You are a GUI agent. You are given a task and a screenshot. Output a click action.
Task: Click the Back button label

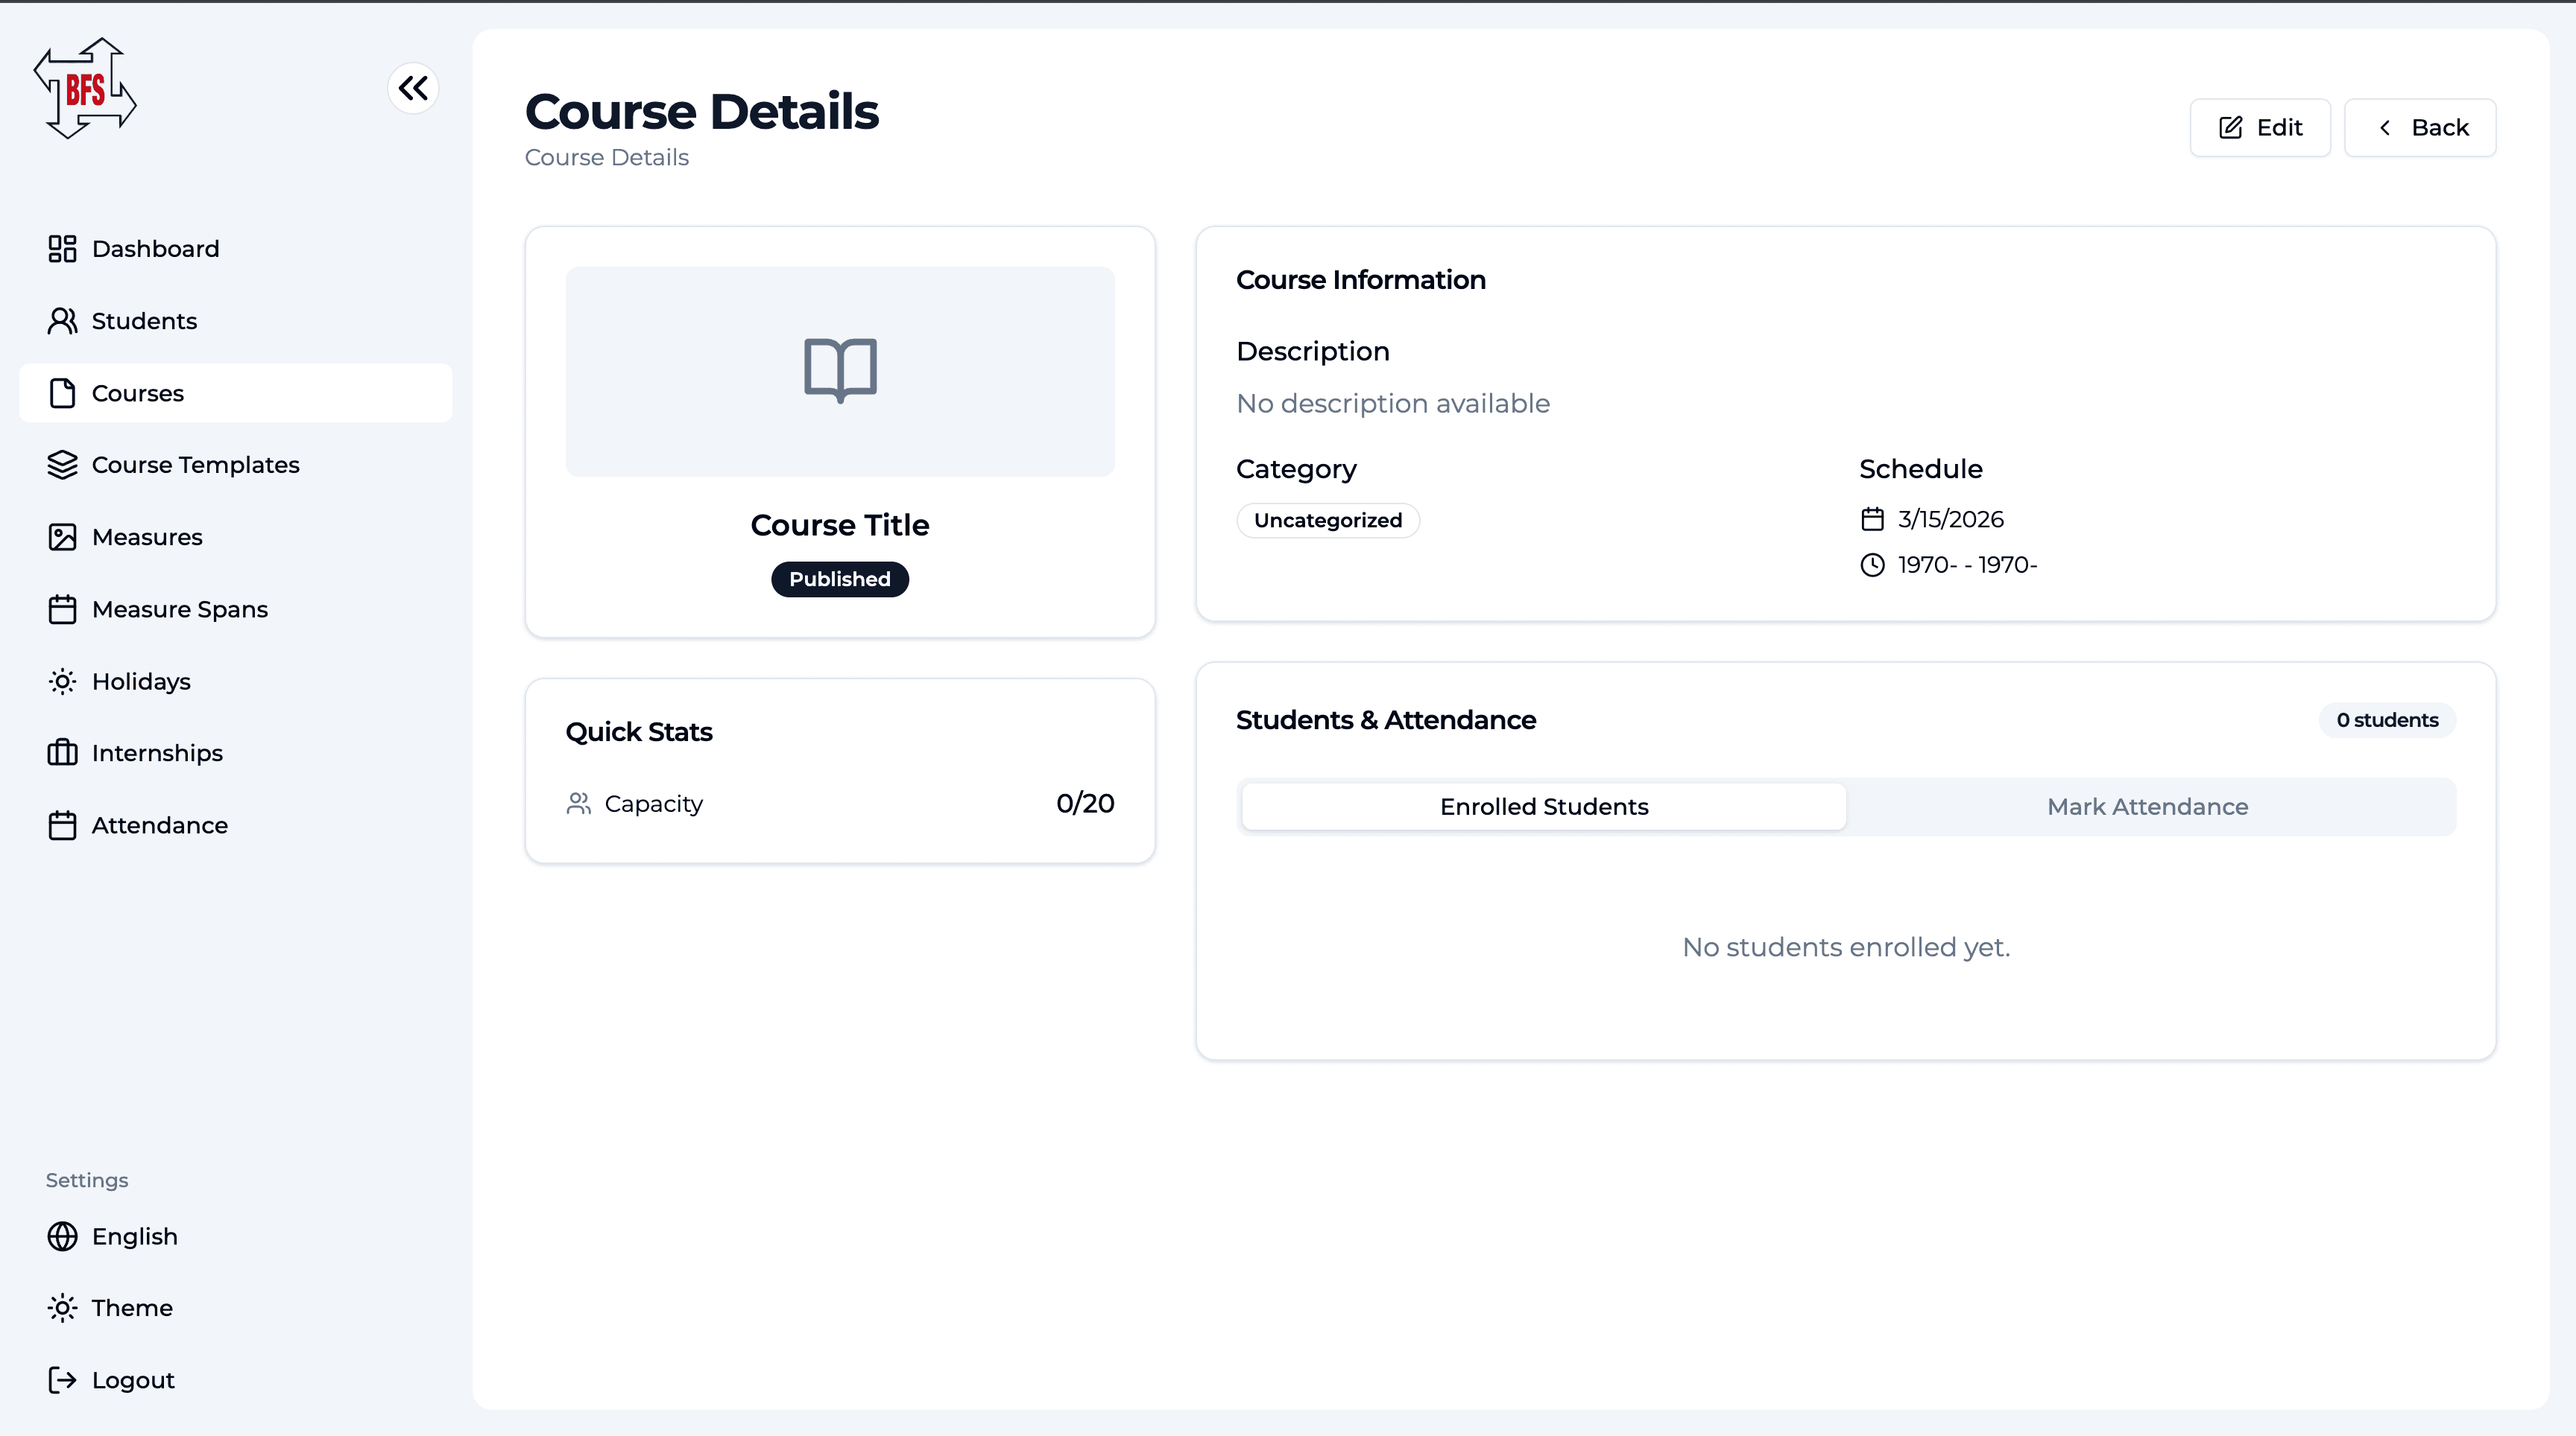tap(2440, 127)
